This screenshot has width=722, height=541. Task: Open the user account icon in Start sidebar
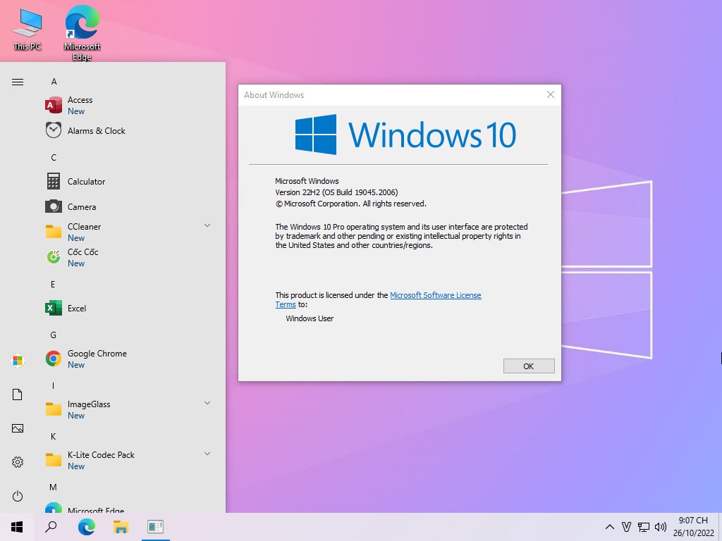(x=18, y=360)
